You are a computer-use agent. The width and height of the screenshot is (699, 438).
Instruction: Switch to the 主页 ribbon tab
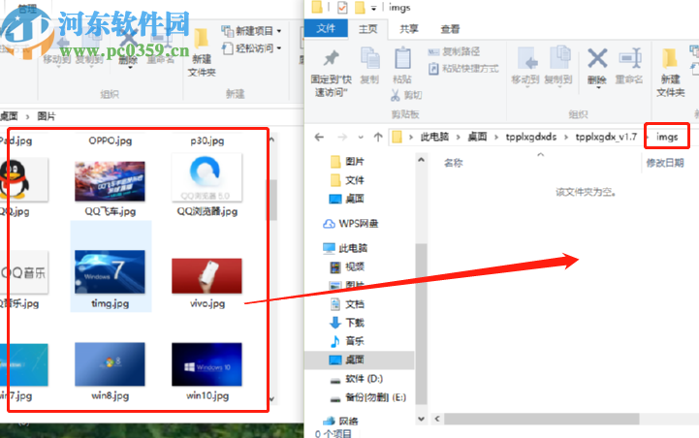(x=367, y=29)
